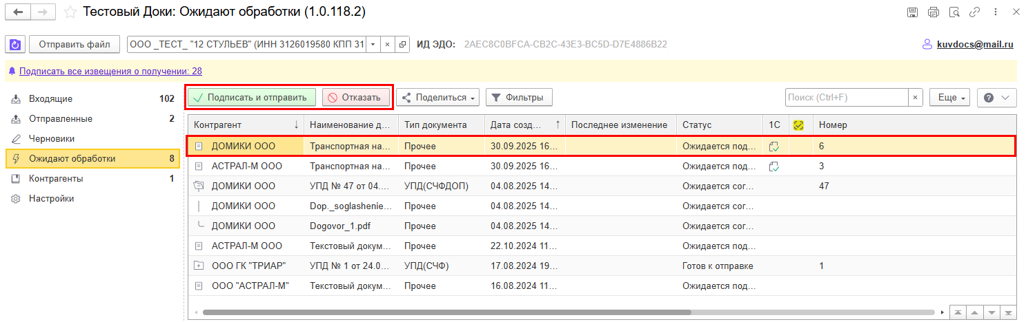
Task: Go back using the left arrow
Action: coord(18,12)
